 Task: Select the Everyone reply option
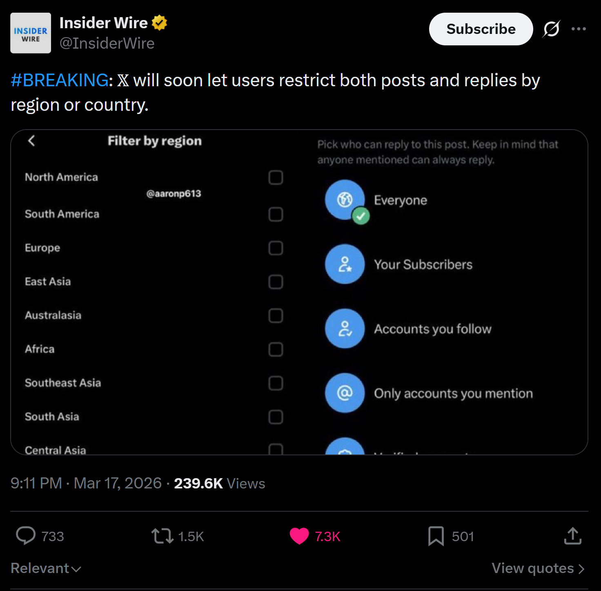point(376,200)
